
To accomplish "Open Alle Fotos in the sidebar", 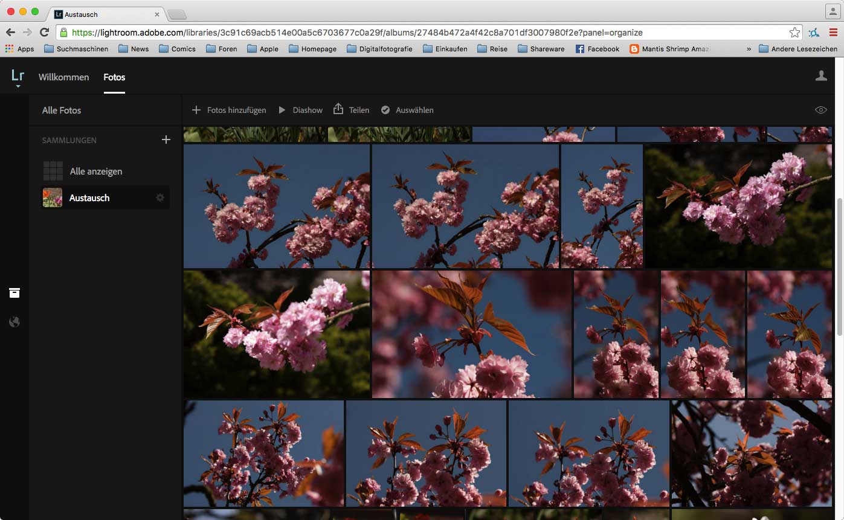I will click(62, 110).
